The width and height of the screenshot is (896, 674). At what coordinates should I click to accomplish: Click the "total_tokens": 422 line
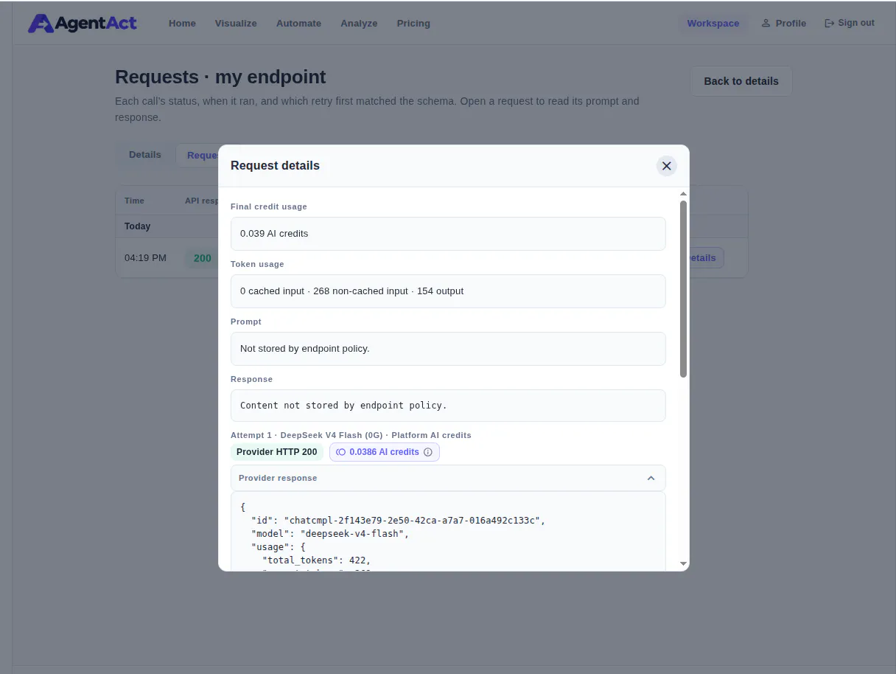(317, 560)
